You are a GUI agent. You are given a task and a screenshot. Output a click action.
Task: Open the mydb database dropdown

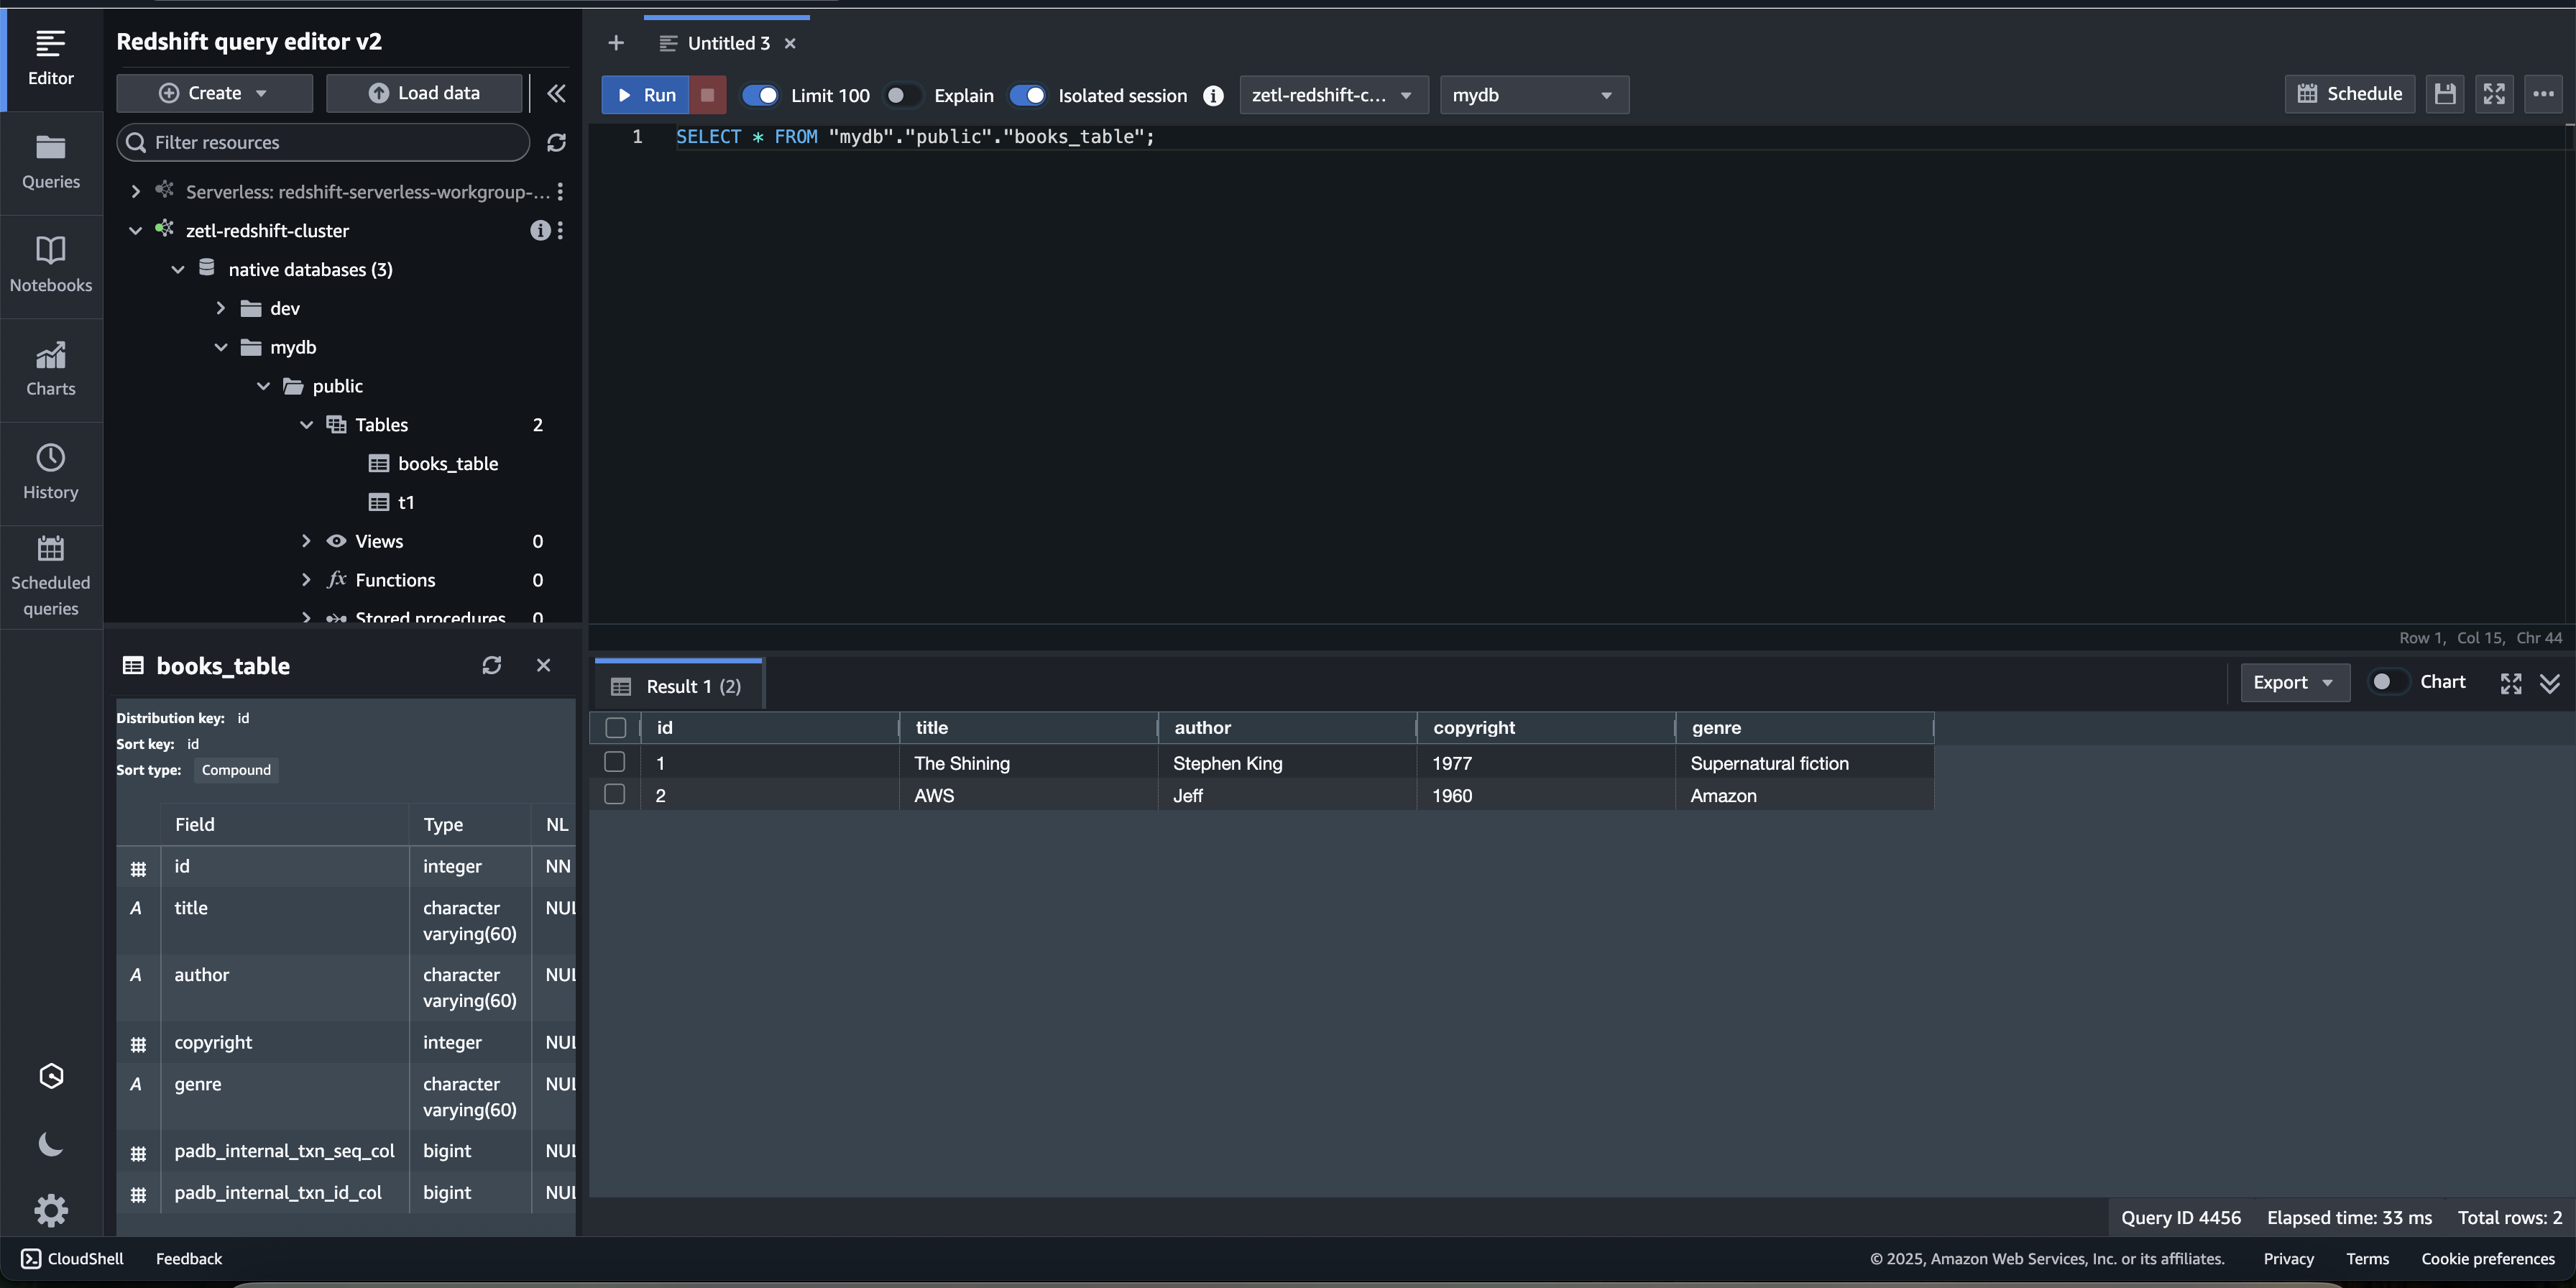1533,95
